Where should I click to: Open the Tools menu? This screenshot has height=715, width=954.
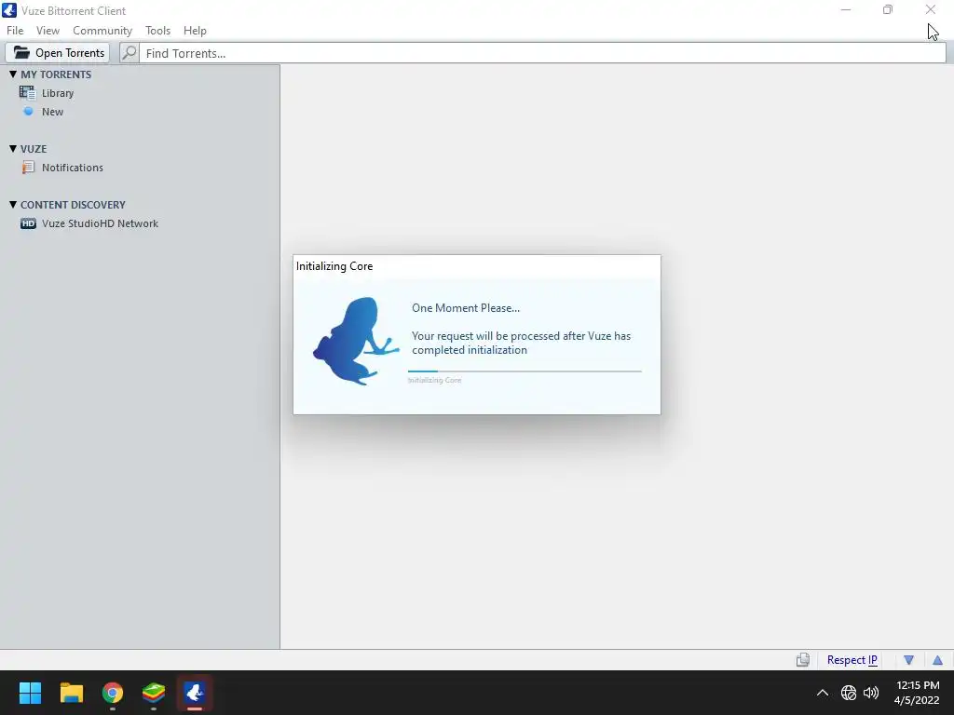(157, 31)
